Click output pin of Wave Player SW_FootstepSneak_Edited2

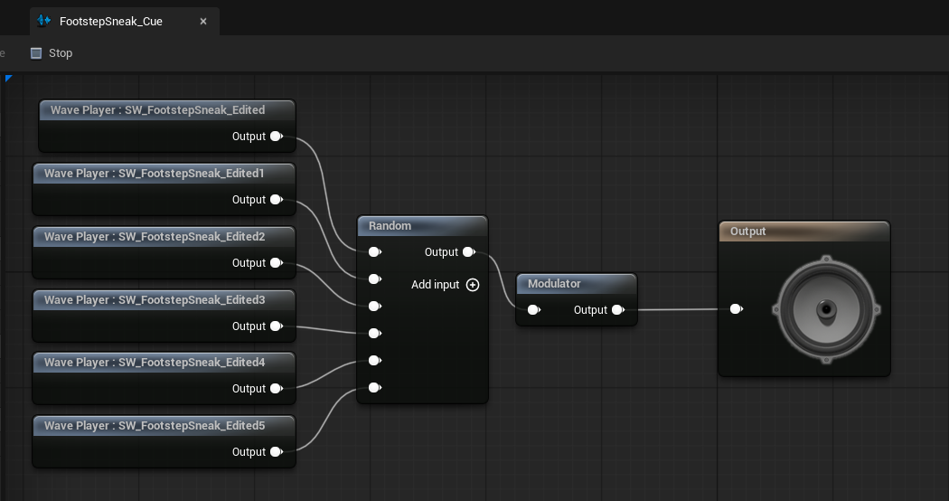click(x=277, y=263)
